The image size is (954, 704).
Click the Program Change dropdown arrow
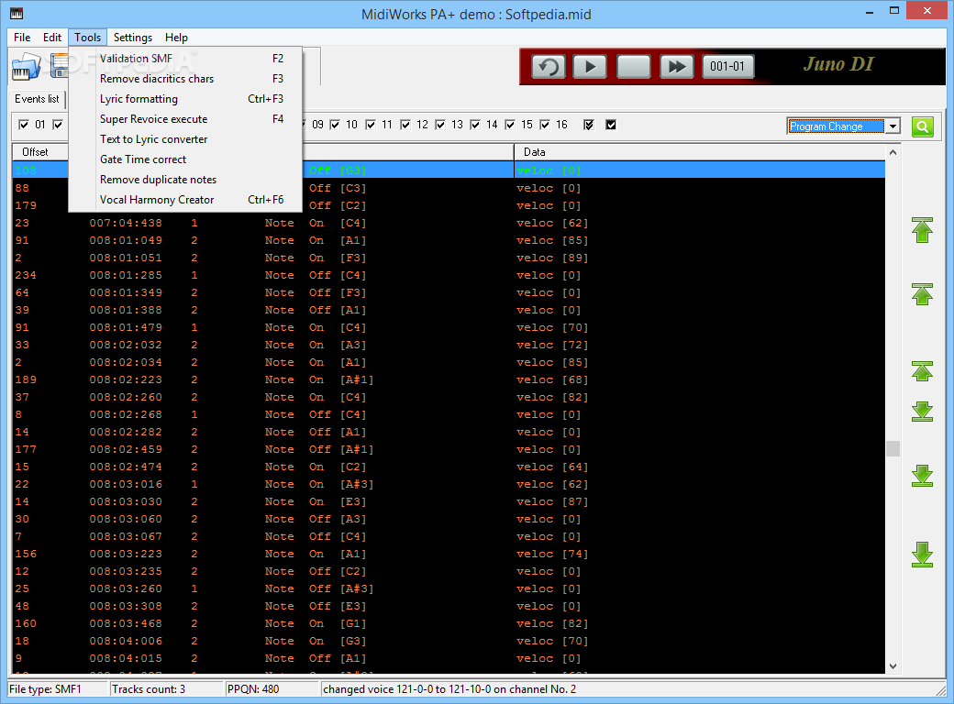click(893, 126)
